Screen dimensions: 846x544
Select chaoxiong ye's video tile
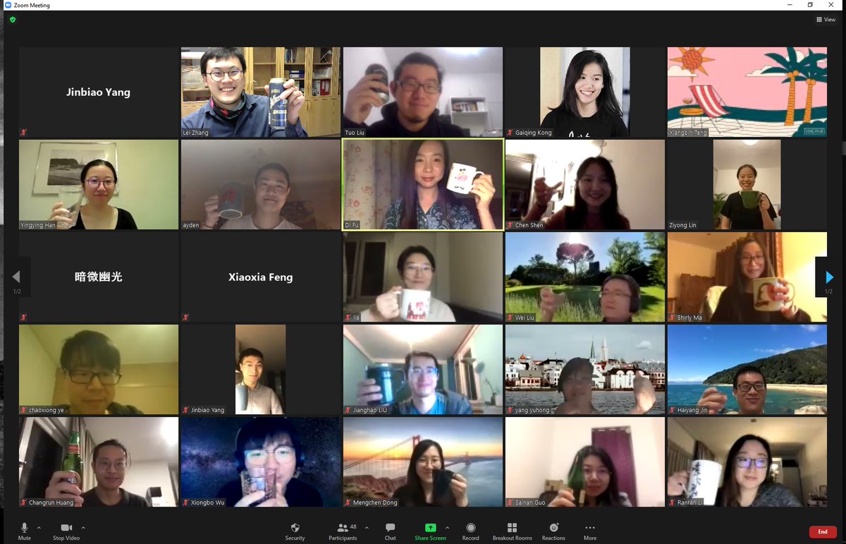[x=99, y=369]
